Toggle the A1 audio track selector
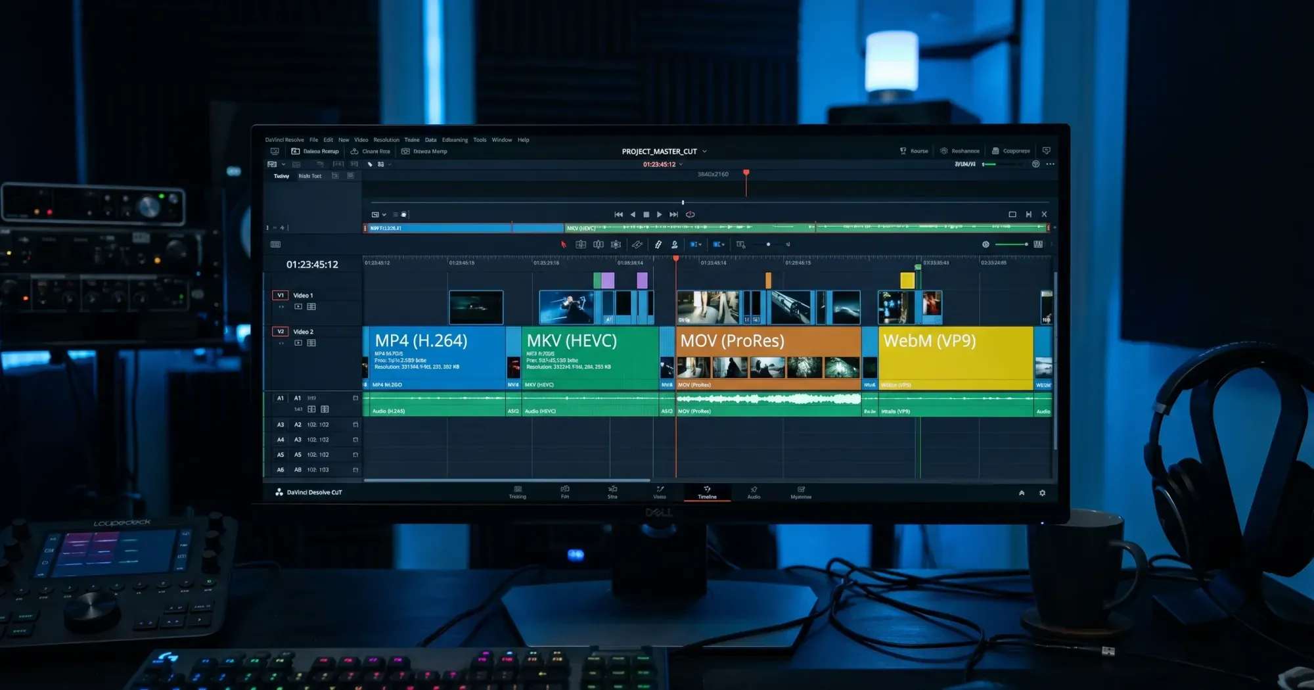 click(281, 398)
